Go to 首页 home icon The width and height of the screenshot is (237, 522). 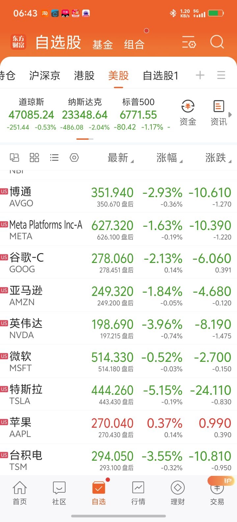pyautogui.click(x=20, y=493)
